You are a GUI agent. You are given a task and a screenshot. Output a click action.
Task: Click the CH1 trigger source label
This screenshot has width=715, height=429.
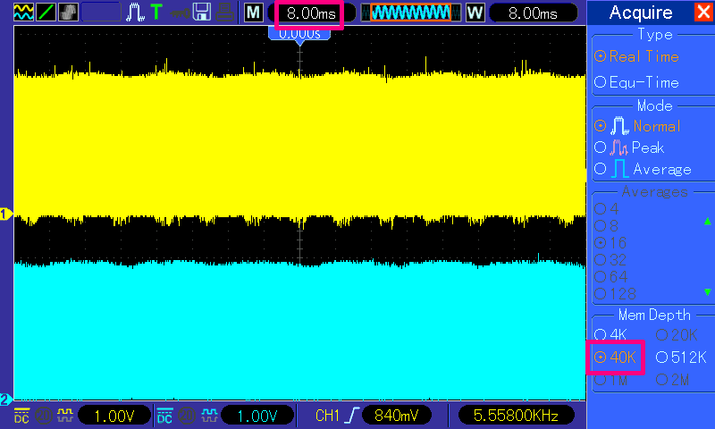pyautogui.click(x=327, y=416)
